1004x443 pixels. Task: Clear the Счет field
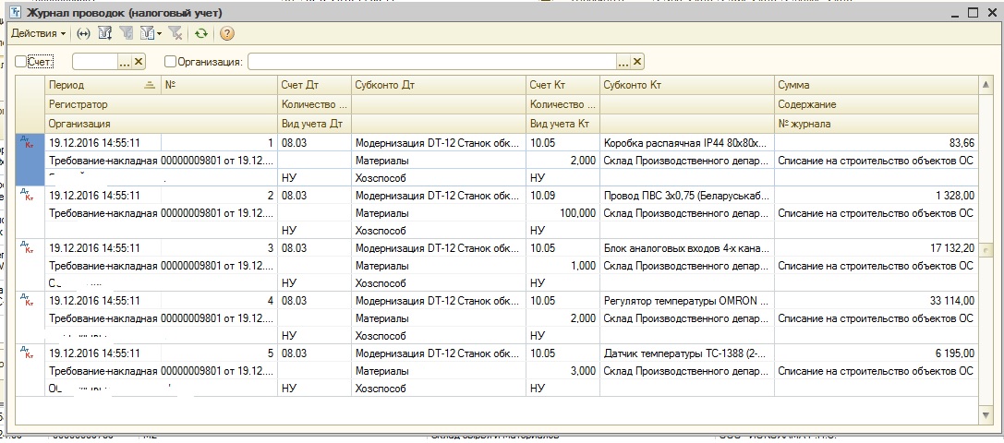coord(139,62)
